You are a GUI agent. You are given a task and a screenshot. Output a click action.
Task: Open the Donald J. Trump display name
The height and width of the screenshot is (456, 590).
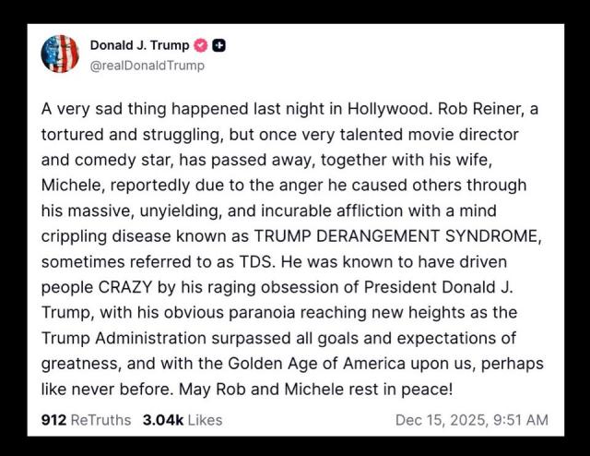click(x=140, y=45)
